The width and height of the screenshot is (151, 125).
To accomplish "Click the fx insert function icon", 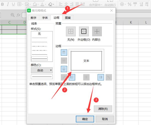I will 18,15.
